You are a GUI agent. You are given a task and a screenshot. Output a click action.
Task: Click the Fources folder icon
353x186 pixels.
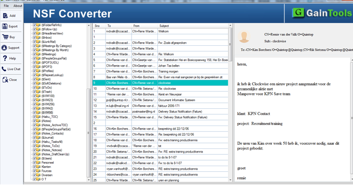(x=39, y=171)
